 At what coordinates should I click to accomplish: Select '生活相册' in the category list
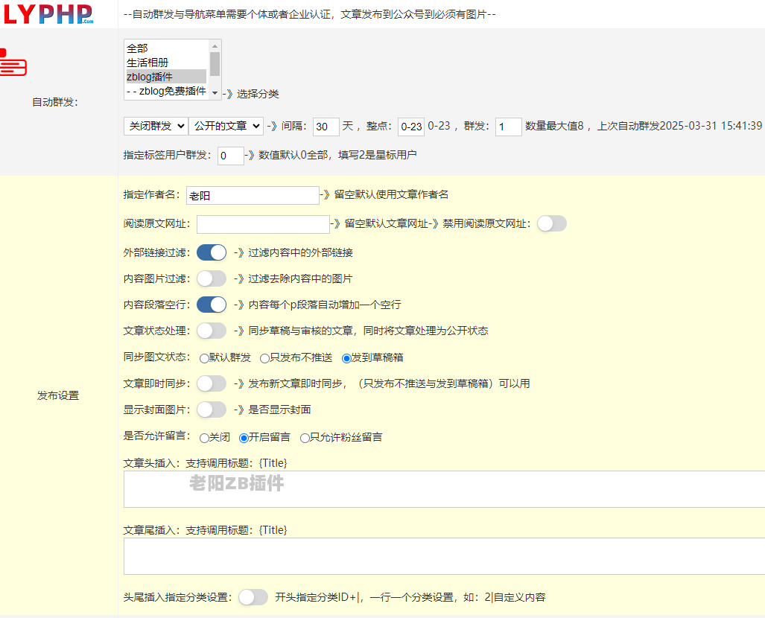tap(165, 63)
